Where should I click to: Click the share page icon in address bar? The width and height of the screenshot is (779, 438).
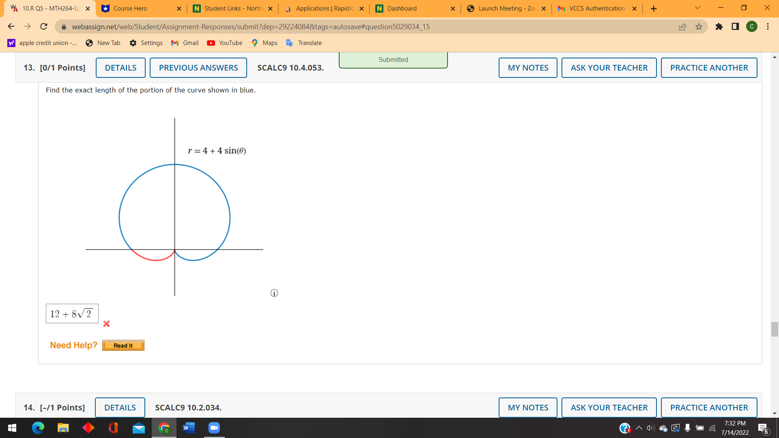[x=682, y=27]
